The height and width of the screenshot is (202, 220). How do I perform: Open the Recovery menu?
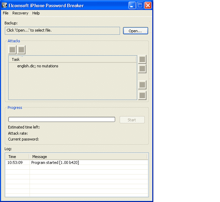pos(20,13)
